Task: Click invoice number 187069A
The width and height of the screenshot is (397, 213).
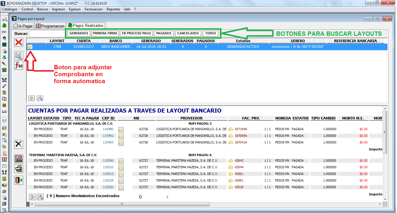Action: [241, 136]
